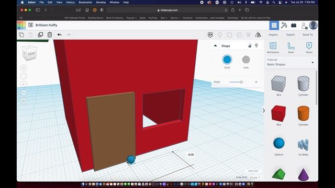This screenshot has height=188, width=335.
Task: Undo the last action with arrow icon
Action: point(59,34)
